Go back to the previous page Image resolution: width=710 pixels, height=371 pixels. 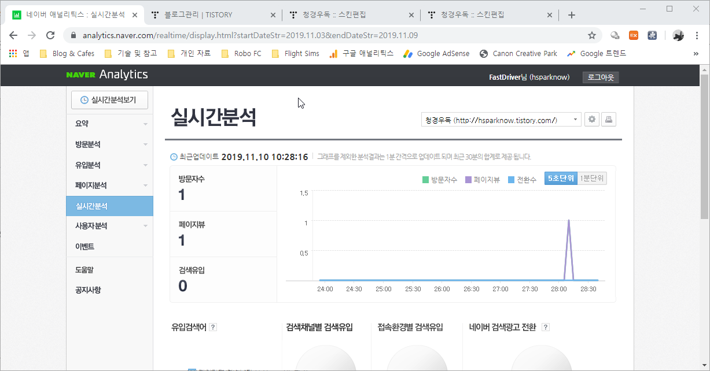point(14,35)
